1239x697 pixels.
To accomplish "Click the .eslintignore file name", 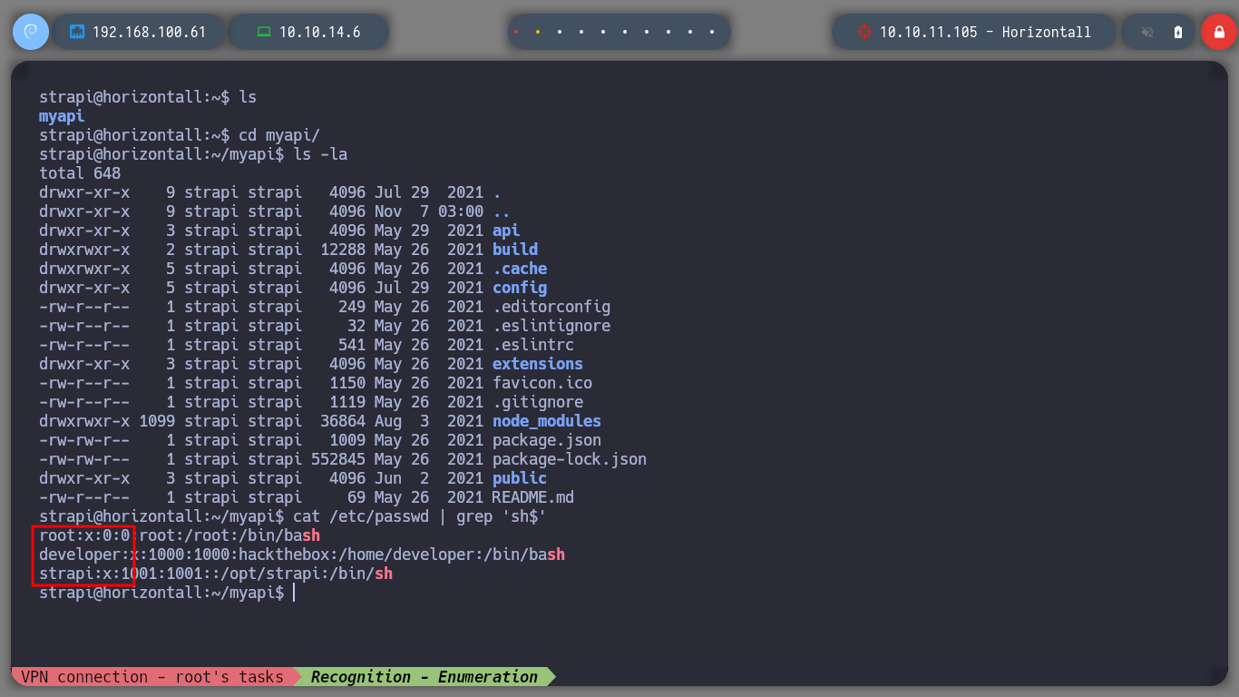I will pos(551,326).
